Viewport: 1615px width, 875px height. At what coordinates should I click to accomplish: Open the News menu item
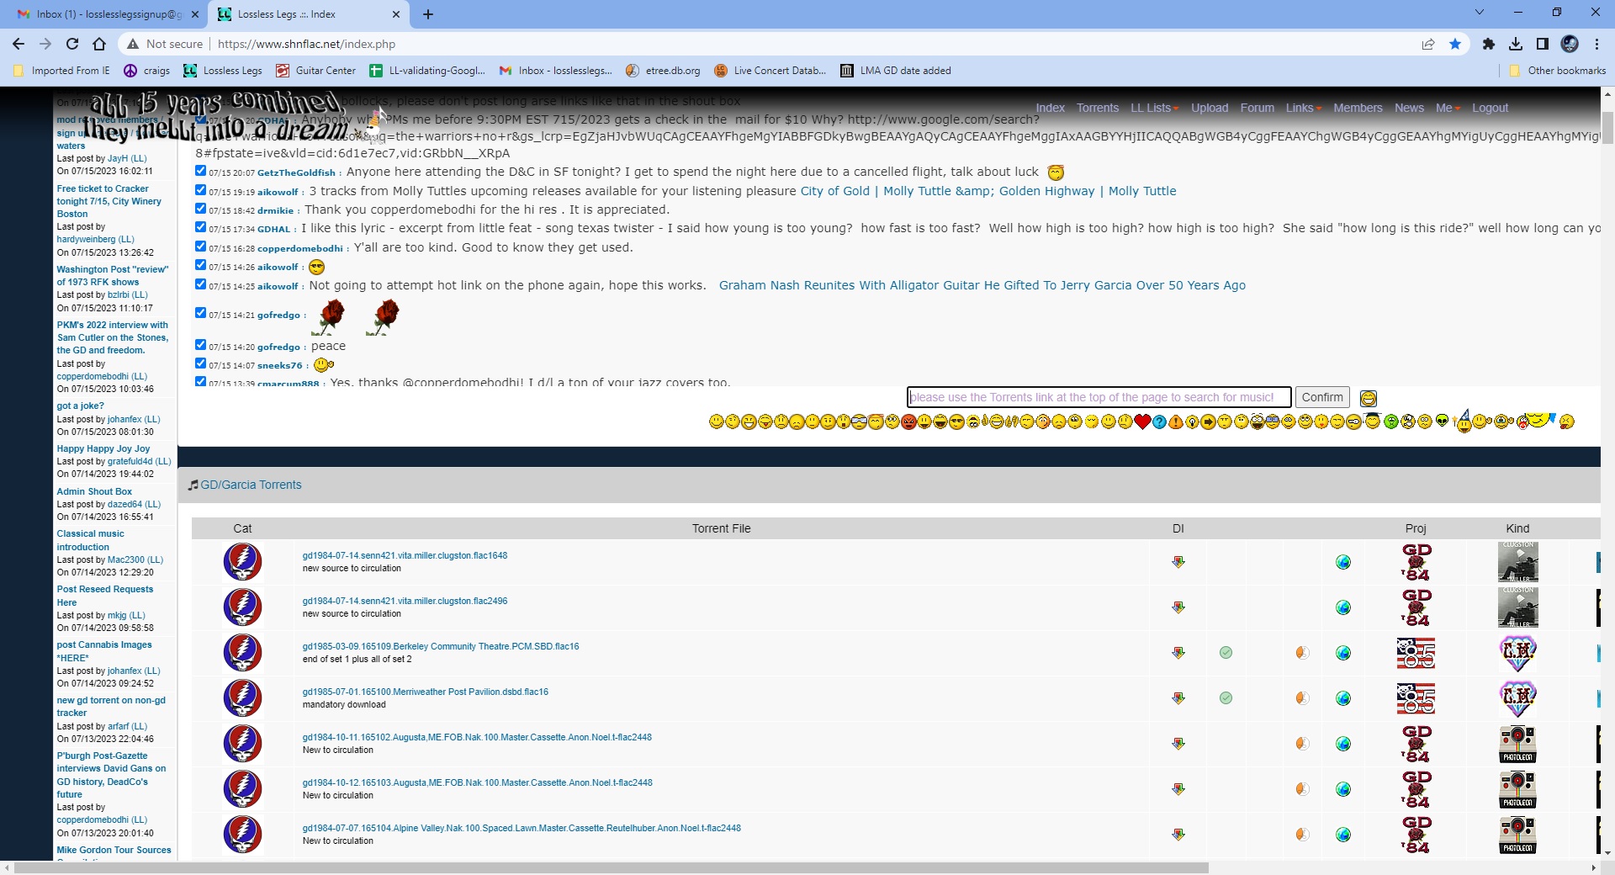(1409, 108)
